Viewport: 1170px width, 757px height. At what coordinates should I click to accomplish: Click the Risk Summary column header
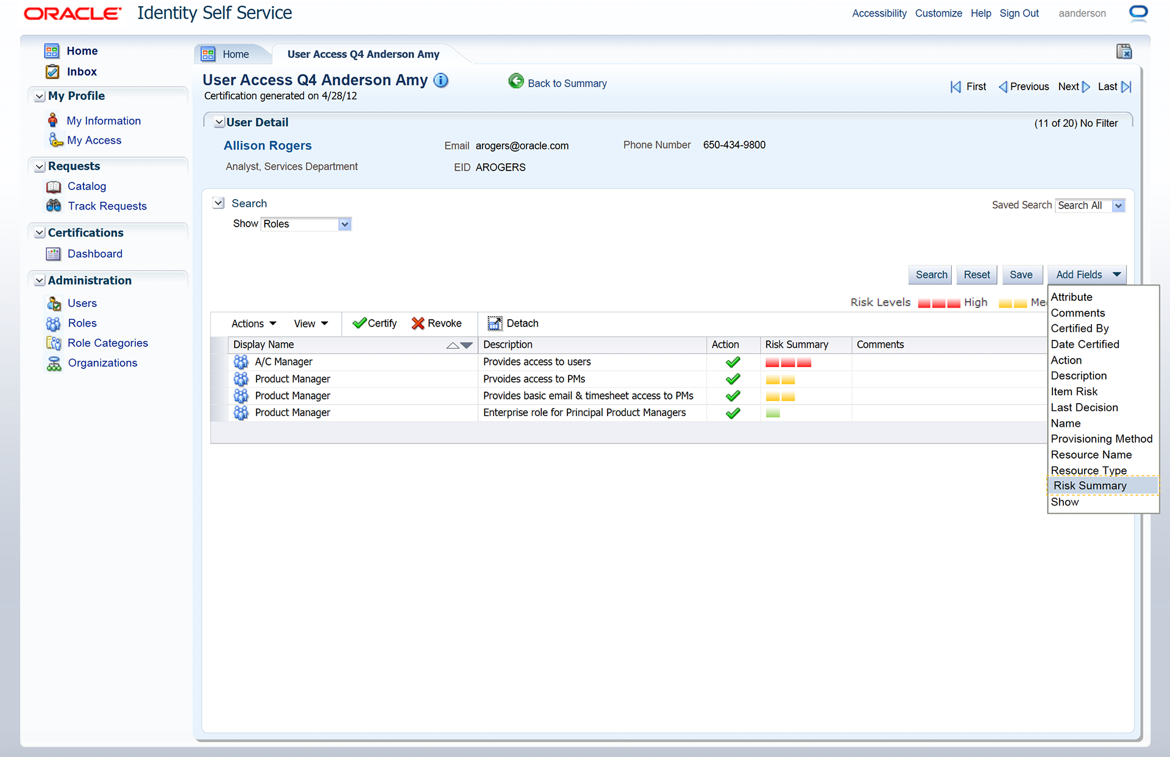[x=806, y=345]
